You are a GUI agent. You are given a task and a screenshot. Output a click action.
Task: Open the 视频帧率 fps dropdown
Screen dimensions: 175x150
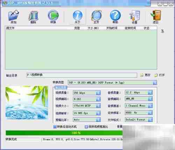87,113
